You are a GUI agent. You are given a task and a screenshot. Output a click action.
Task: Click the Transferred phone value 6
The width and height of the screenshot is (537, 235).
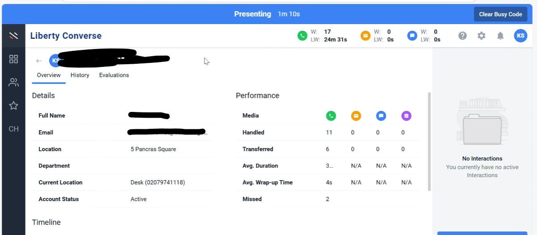[328, 149]
